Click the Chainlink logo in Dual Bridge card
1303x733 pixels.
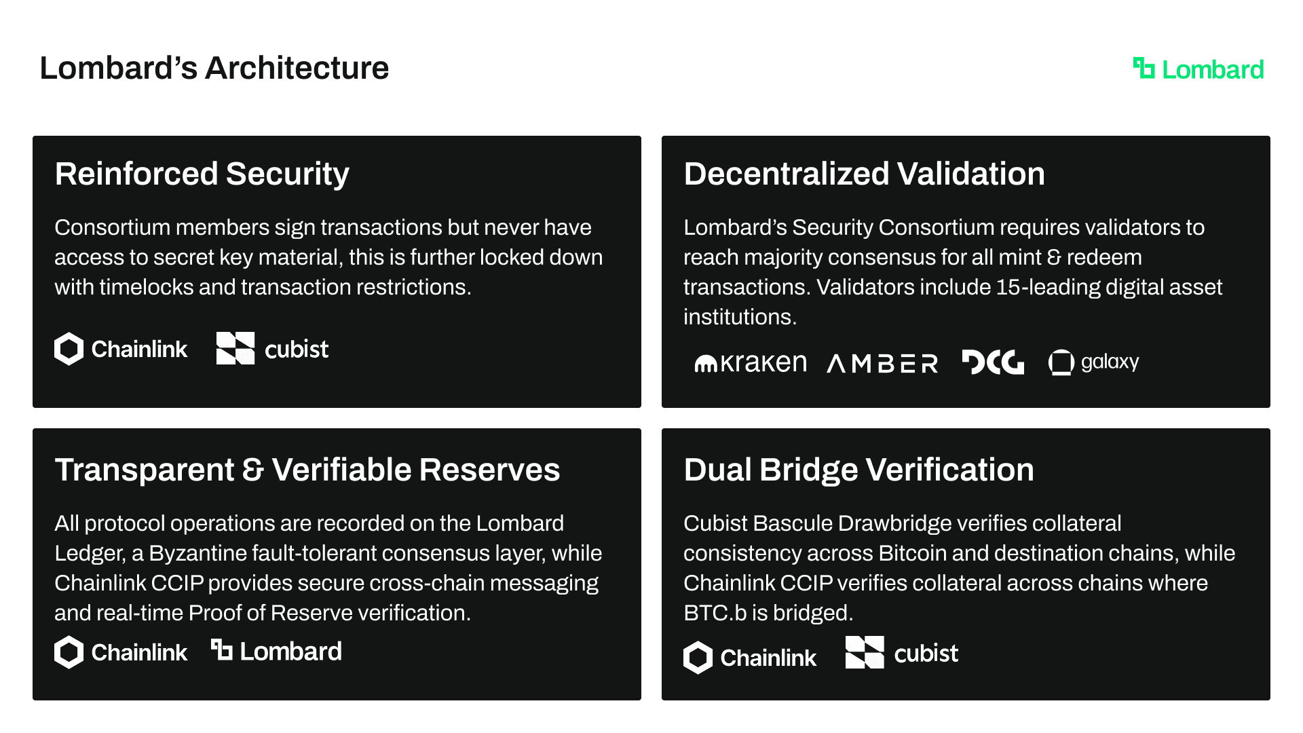click(750, 657)
